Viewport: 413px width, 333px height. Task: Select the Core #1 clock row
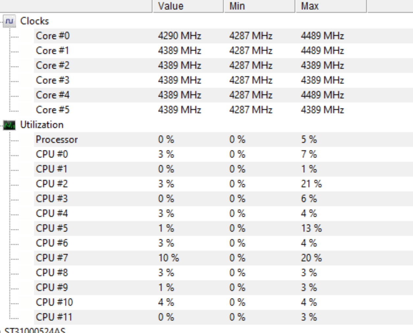(223, 51)
